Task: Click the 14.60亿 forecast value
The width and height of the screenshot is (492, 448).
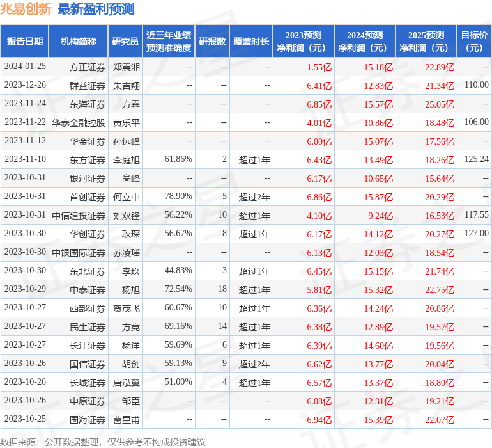Action: 378,346
